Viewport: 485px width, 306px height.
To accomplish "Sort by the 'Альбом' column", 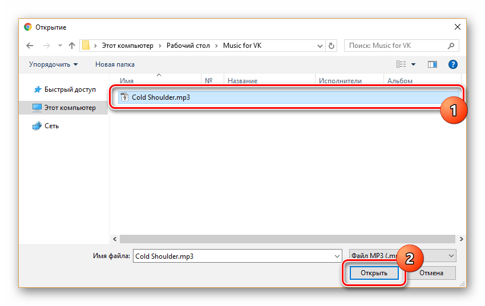I will click(400, 80).
